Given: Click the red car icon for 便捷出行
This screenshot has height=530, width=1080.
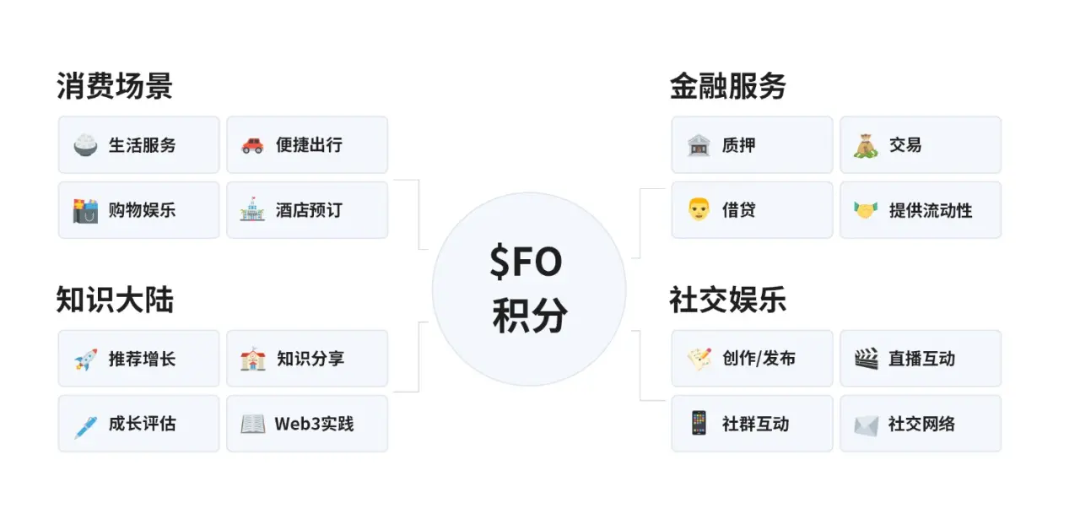Looking at the screenshot, I should point(252,145).
